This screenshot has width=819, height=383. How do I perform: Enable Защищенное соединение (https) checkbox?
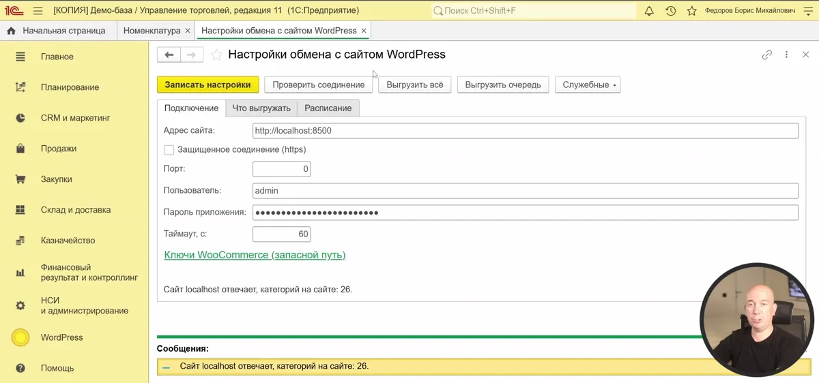pos(169,149)
